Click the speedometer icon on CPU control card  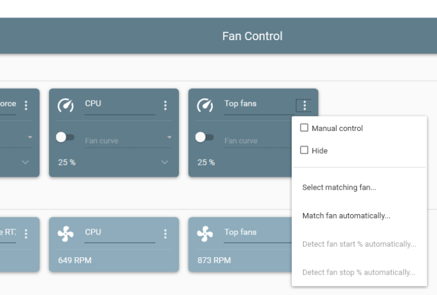pos(65,105)
